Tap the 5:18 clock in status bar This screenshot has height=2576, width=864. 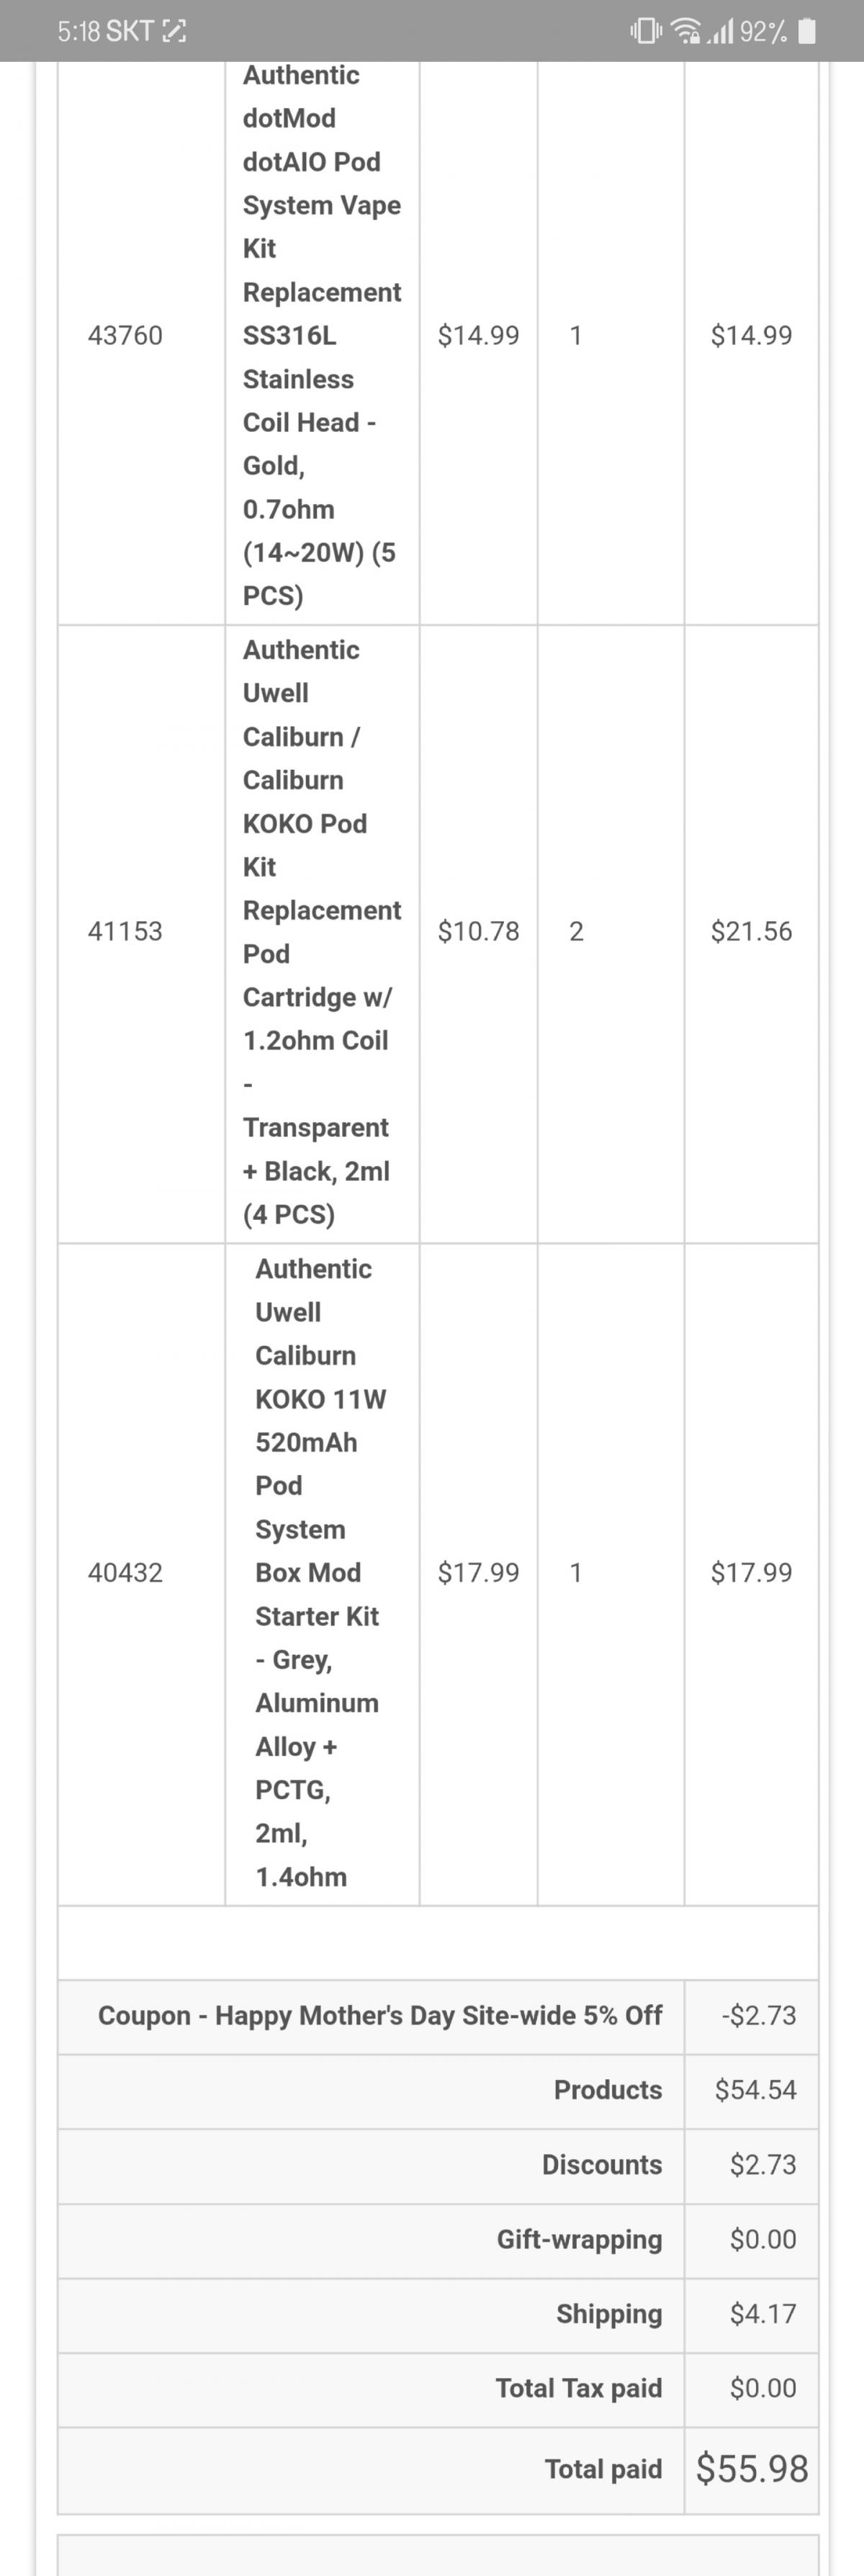(78, 32)
